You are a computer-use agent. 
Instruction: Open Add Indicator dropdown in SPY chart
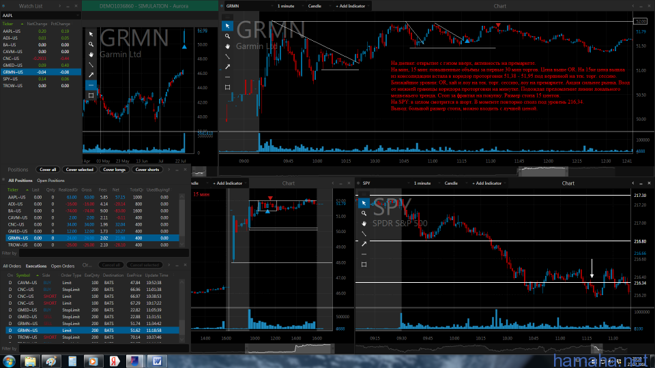coord(489,183)
